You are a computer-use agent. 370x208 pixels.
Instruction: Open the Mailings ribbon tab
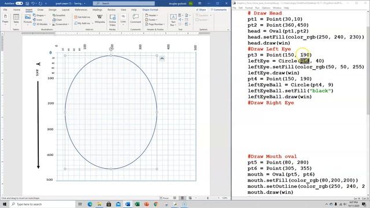[97, 10]
